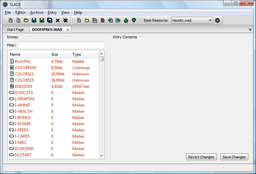256x174 pixels.
Task: Open the Help menu
Action: click(x=78, y=12)
